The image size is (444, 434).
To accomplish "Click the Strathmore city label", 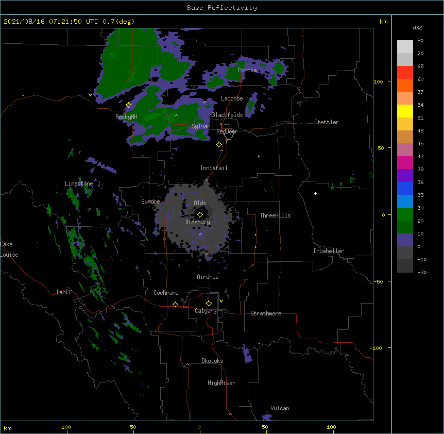I will pos(266,313).
